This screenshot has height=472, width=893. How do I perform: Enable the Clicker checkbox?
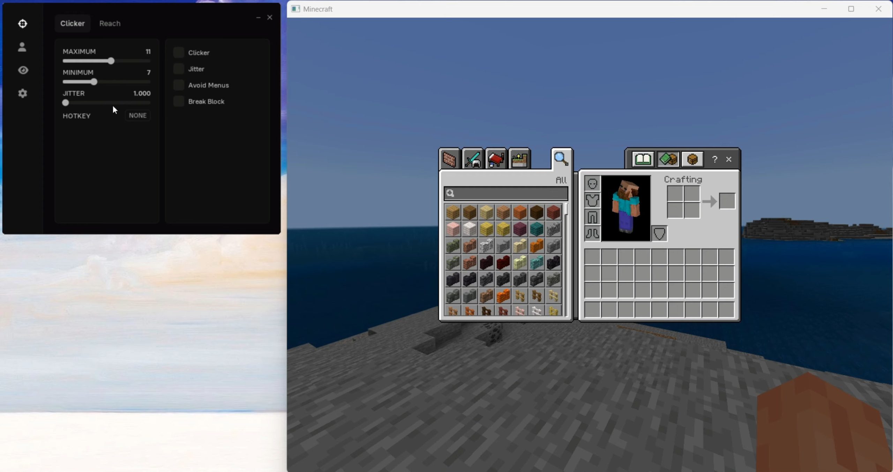tap(179, 53)
